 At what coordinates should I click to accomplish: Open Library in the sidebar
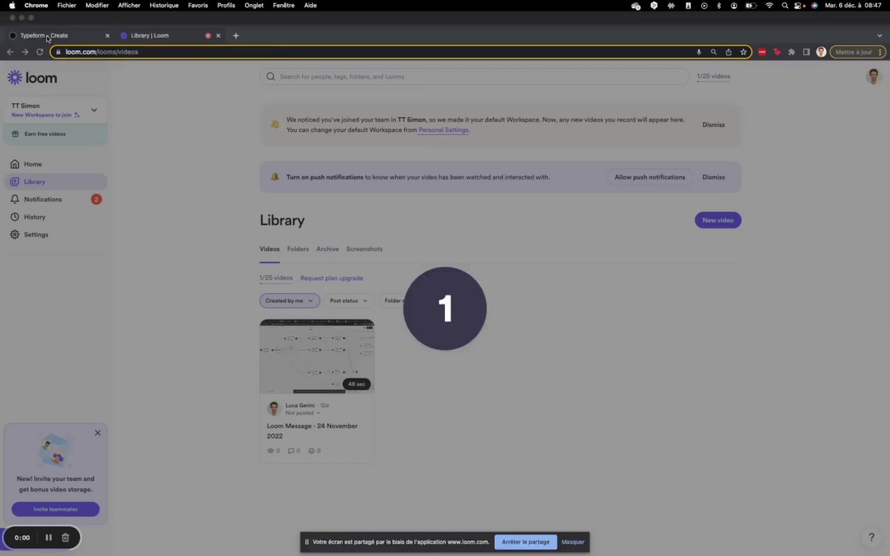point(56,182)
